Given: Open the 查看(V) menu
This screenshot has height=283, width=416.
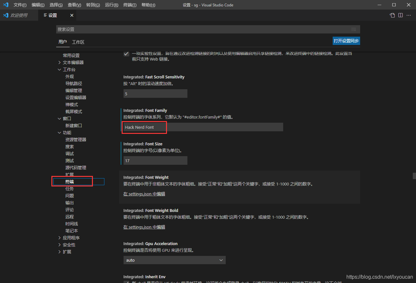Looking at the screenshot, I should click(74, 5).
